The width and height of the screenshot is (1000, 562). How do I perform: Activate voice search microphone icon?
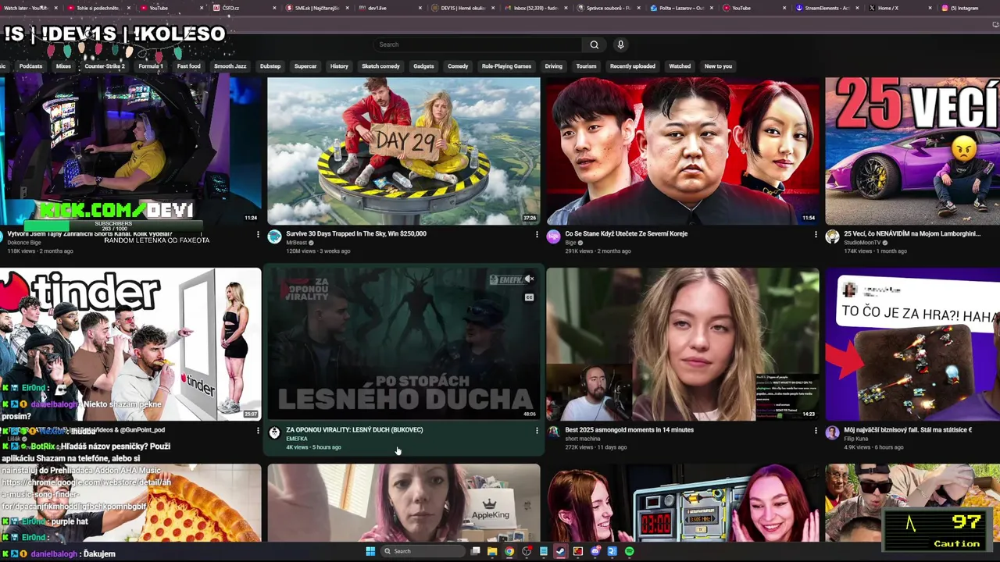pyautogui.click(x=620, y=44)
